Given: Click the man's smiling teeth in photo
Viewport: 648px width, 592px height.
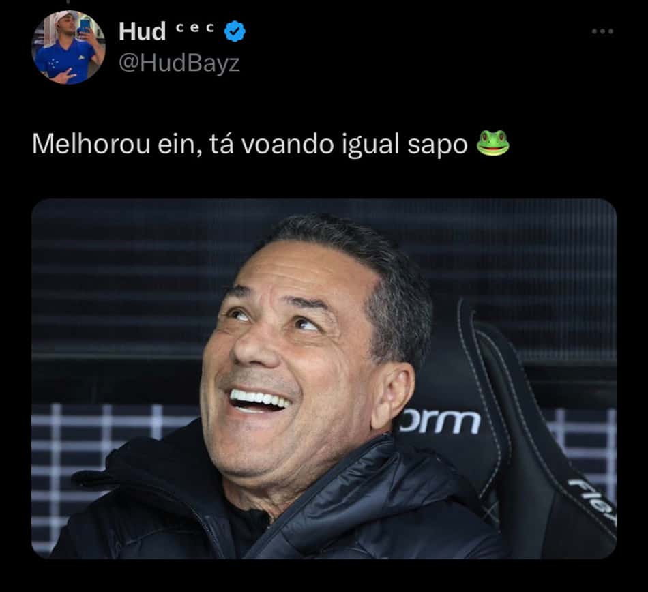Looking at the screenshot, I should coord(259,400).
